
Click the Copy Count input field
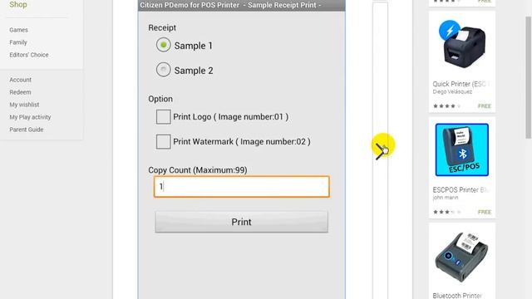pyautogui.click(x=242, y=186)
